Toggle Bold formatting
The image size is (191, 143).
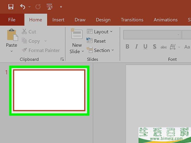pyautogui.click(x=128, y=46)
